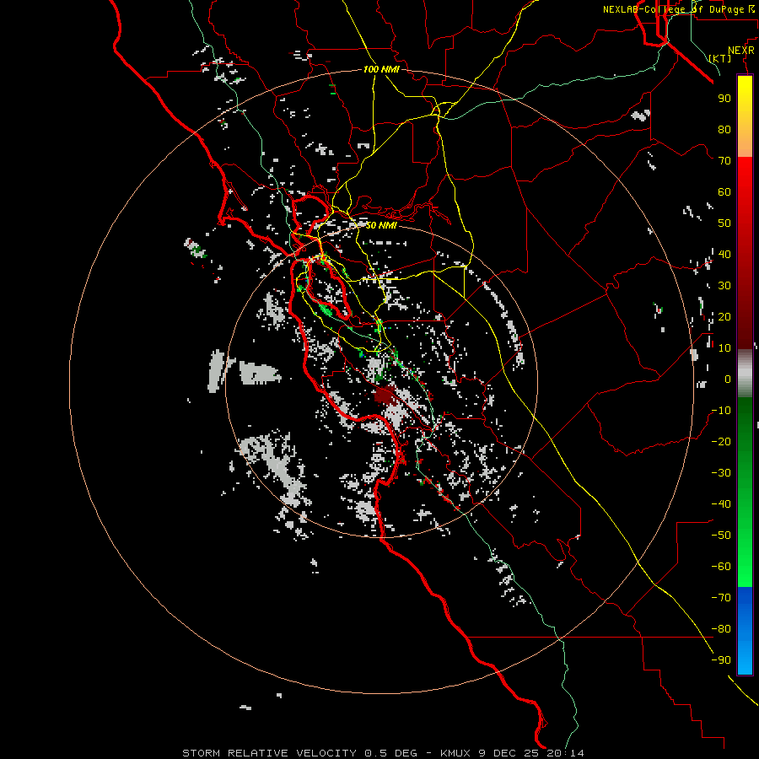Select the "30" value on velocity scale

(x=724, y=286)
